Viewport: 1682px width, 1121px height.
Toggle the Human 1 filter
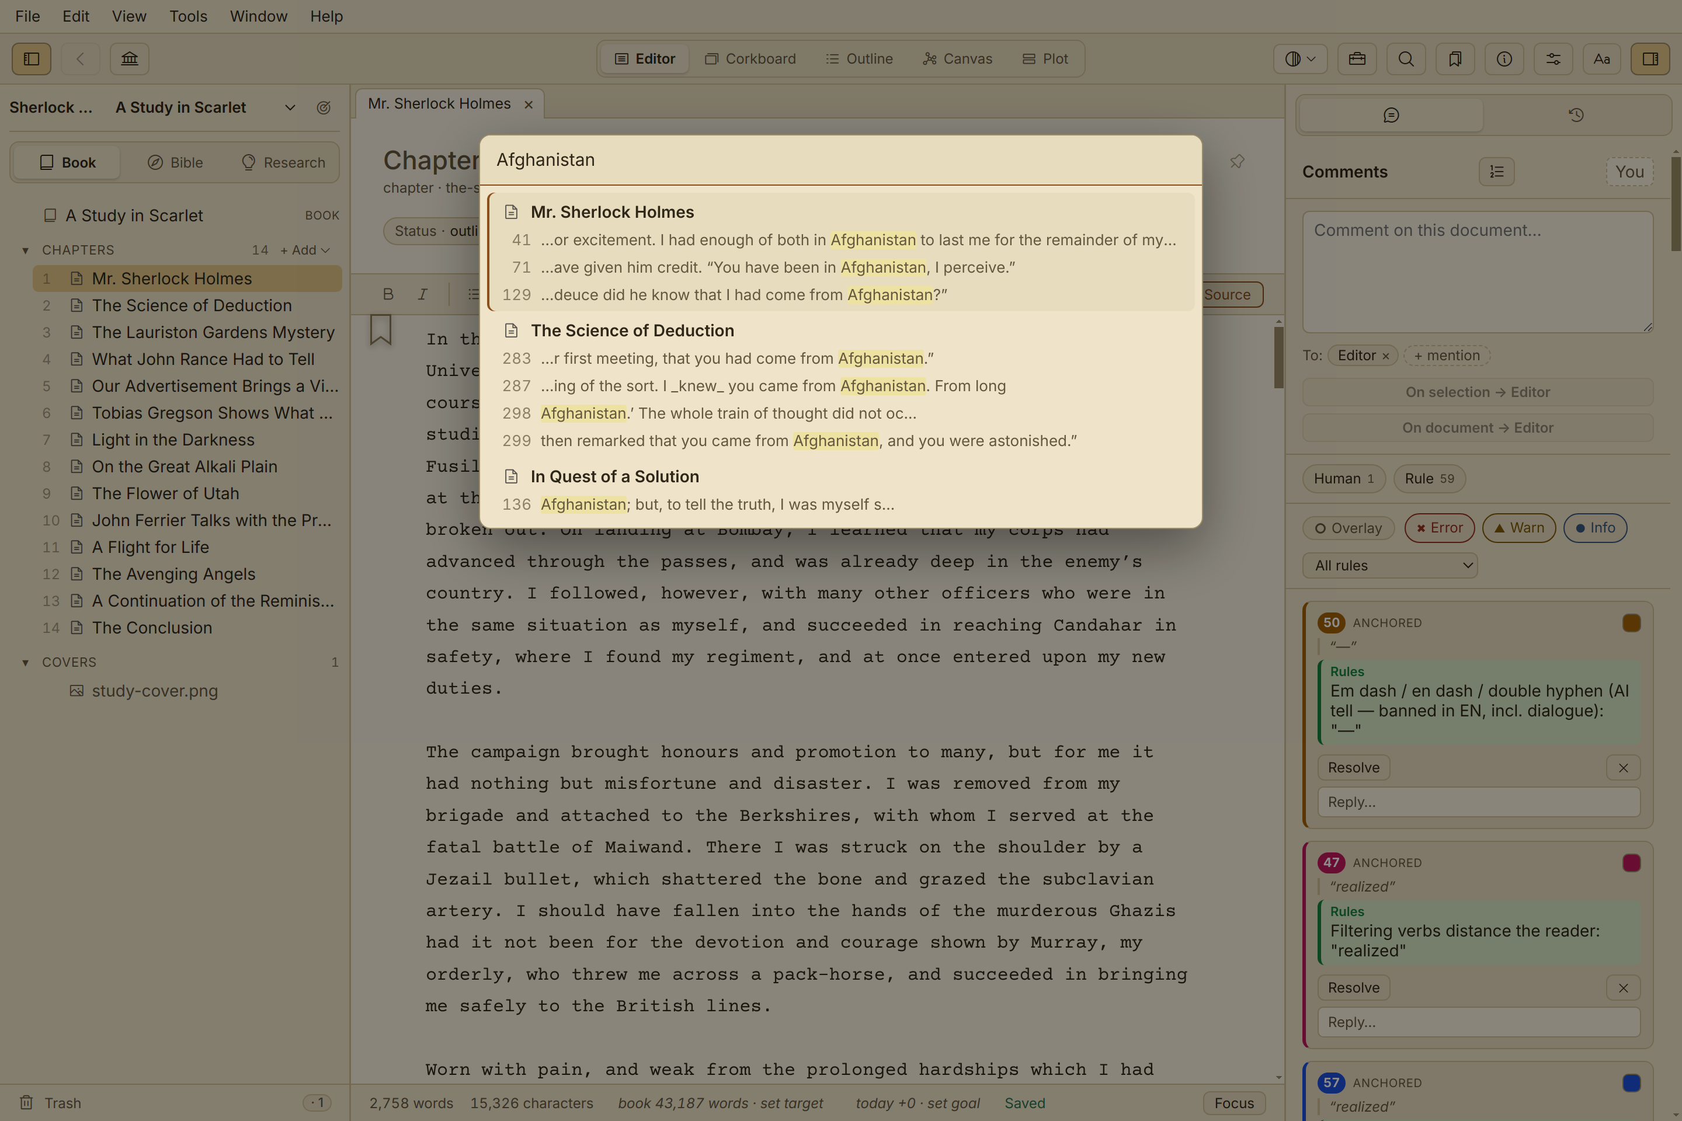pyautogui.click(x=1344, y=478)
